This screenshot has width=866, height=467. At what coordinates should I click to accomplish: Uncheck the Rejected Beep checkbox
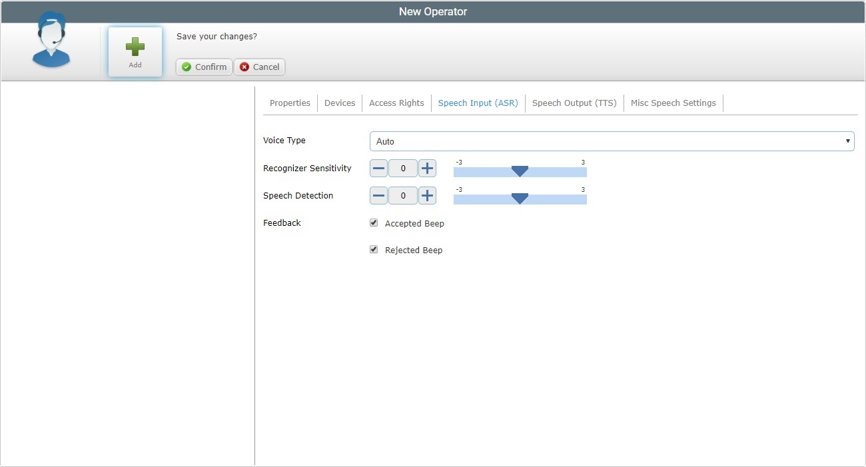click(x=374, y=250)
